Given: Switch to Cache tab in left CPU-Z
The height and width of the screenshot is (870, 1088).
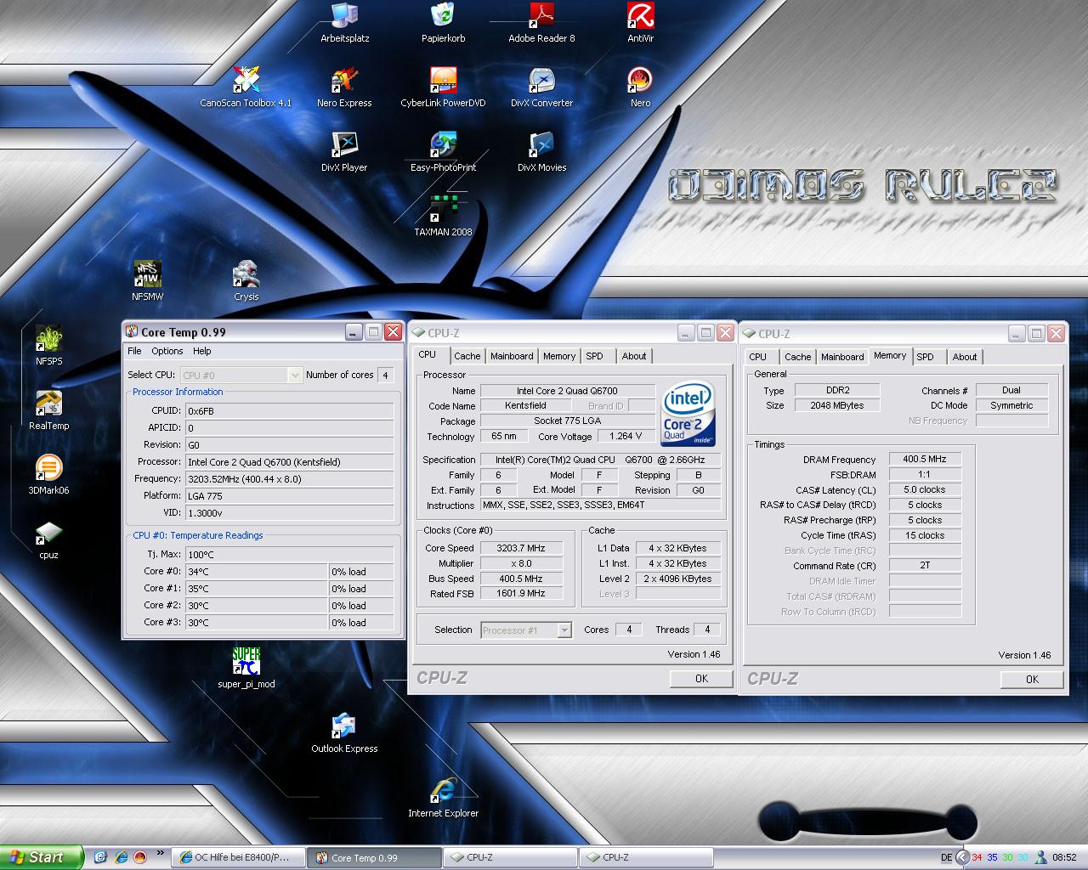Looking at the screenshot, I should 467,356.
